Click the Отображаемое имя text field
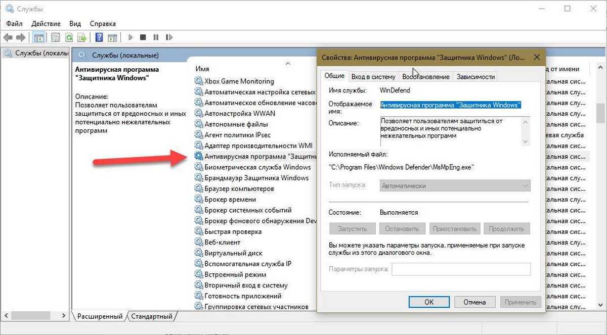The image size is (607, 335). click(451, 105)
